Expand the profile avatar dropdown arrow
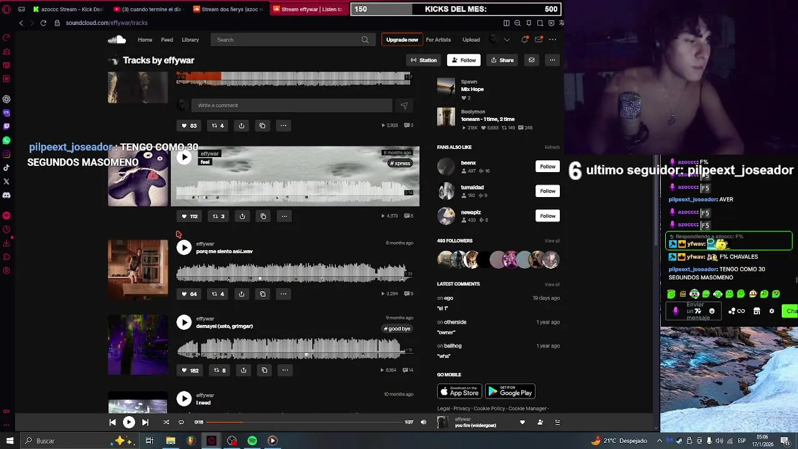 tap(507, 40)
